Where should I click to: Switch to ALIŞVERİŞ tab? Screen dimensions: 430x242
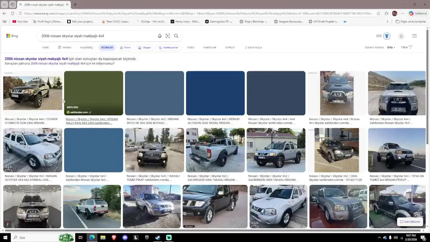click(86, 48)
